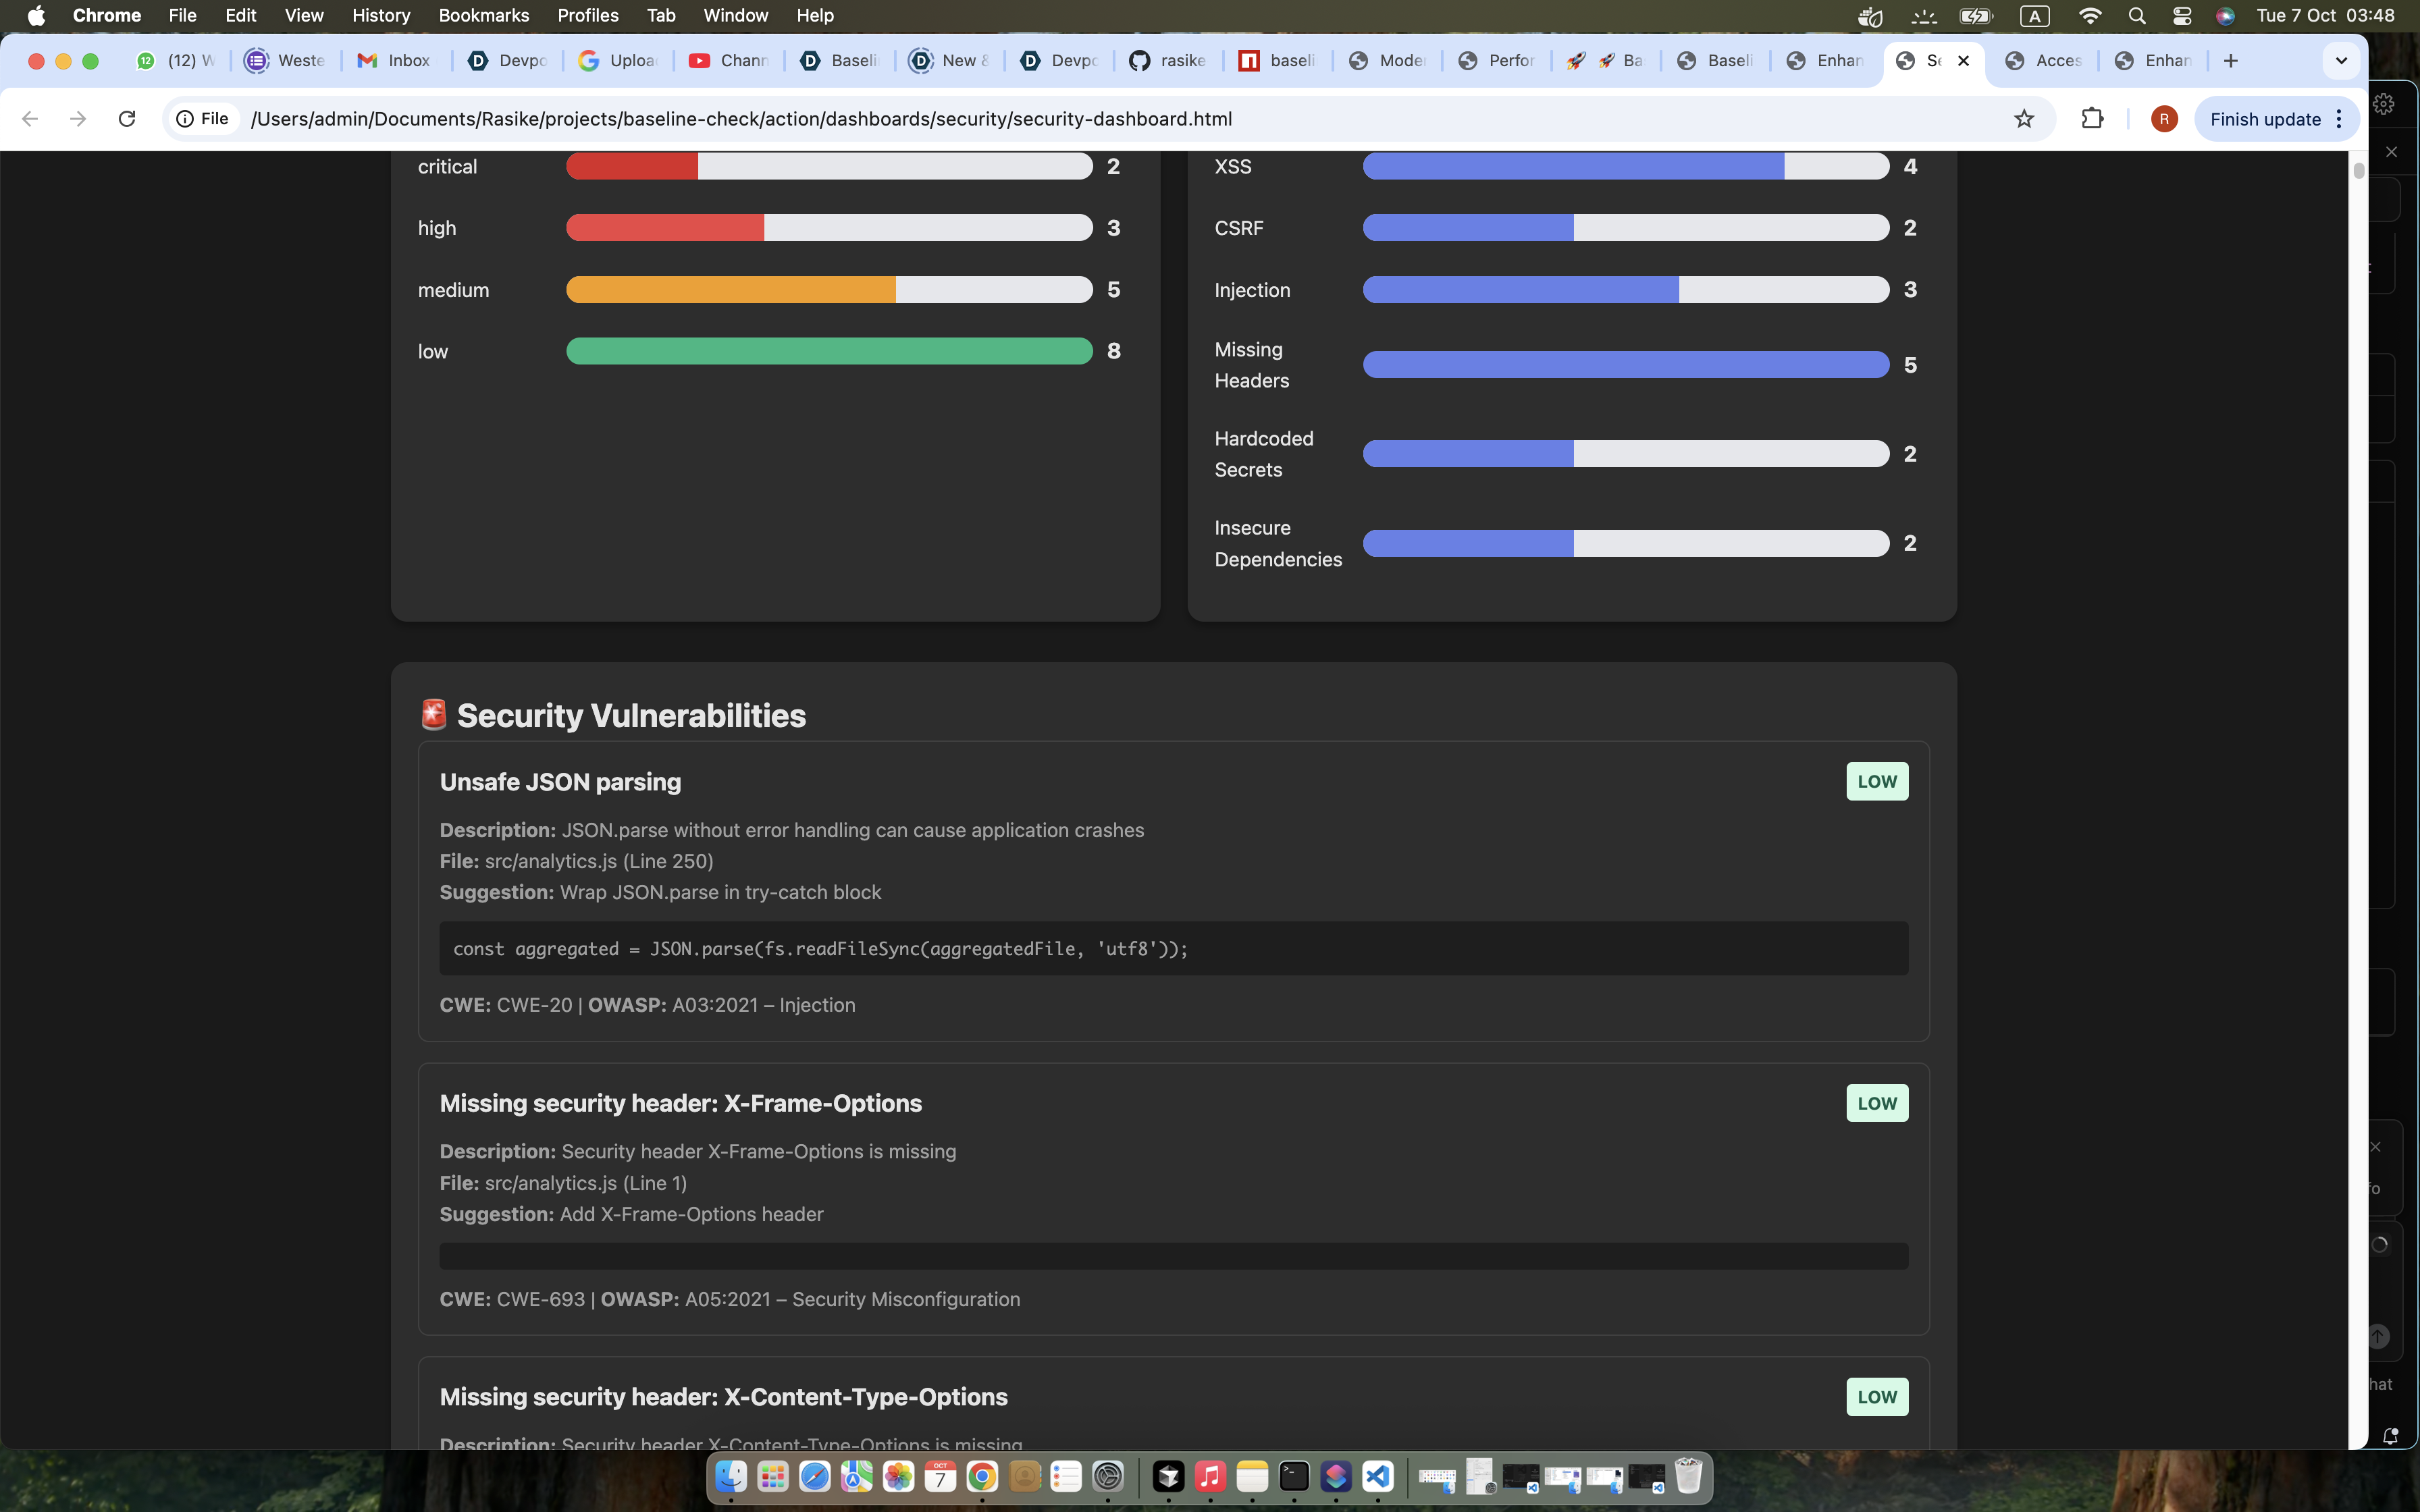2420x1512 pixels.
Task: Open the Profiles menu
Action: click(587, 15)
